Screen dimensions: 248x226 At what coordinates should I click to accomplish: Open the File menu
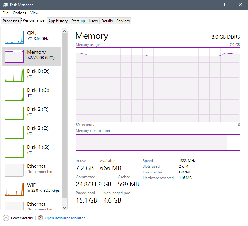coord(5,13)
